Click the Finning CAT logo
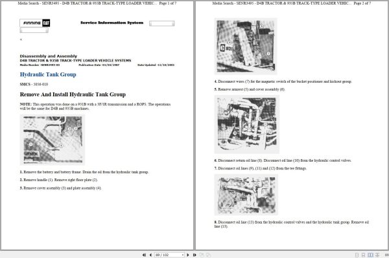 coord(35,23)
